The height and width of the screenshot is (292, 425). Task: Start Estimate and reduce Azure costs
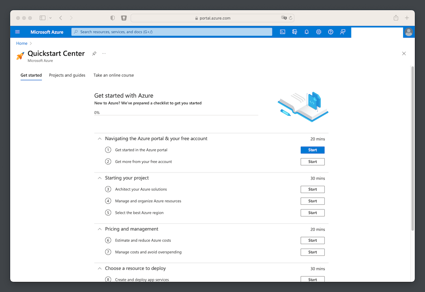[312, 240]
